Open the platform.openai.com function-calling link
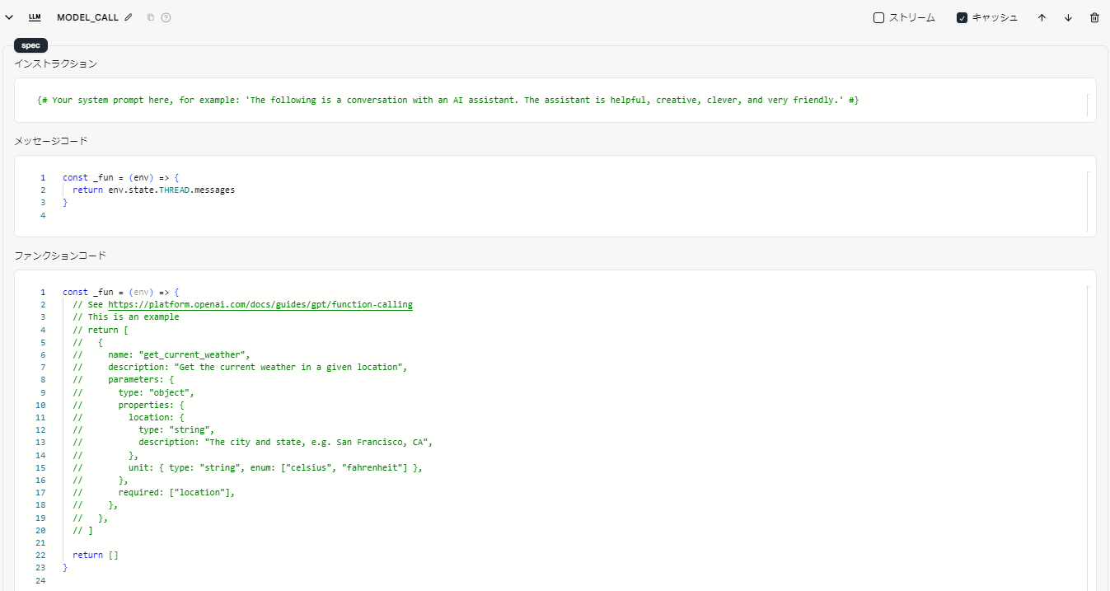 [260, 304]
